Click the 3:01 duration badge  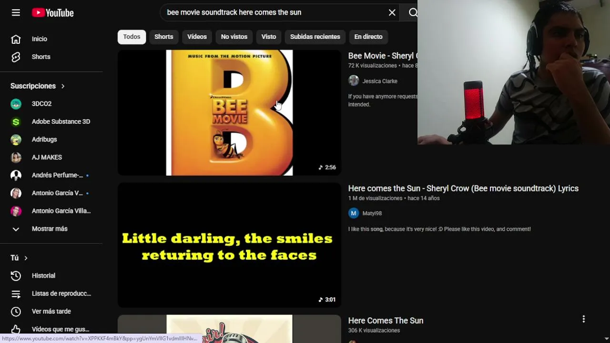click(327, 300)
